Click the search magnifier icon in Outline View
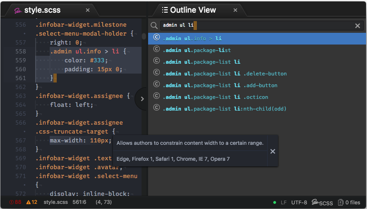This screenshot has height=209, width=367. click(154, 25)
